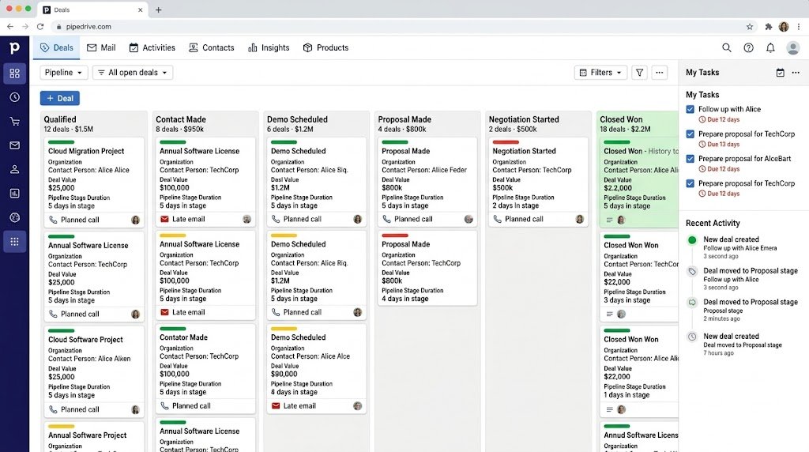This screenshot has width=809, height=452.
Task: Bookmark page with browser star icon
Action: (750, 27)
